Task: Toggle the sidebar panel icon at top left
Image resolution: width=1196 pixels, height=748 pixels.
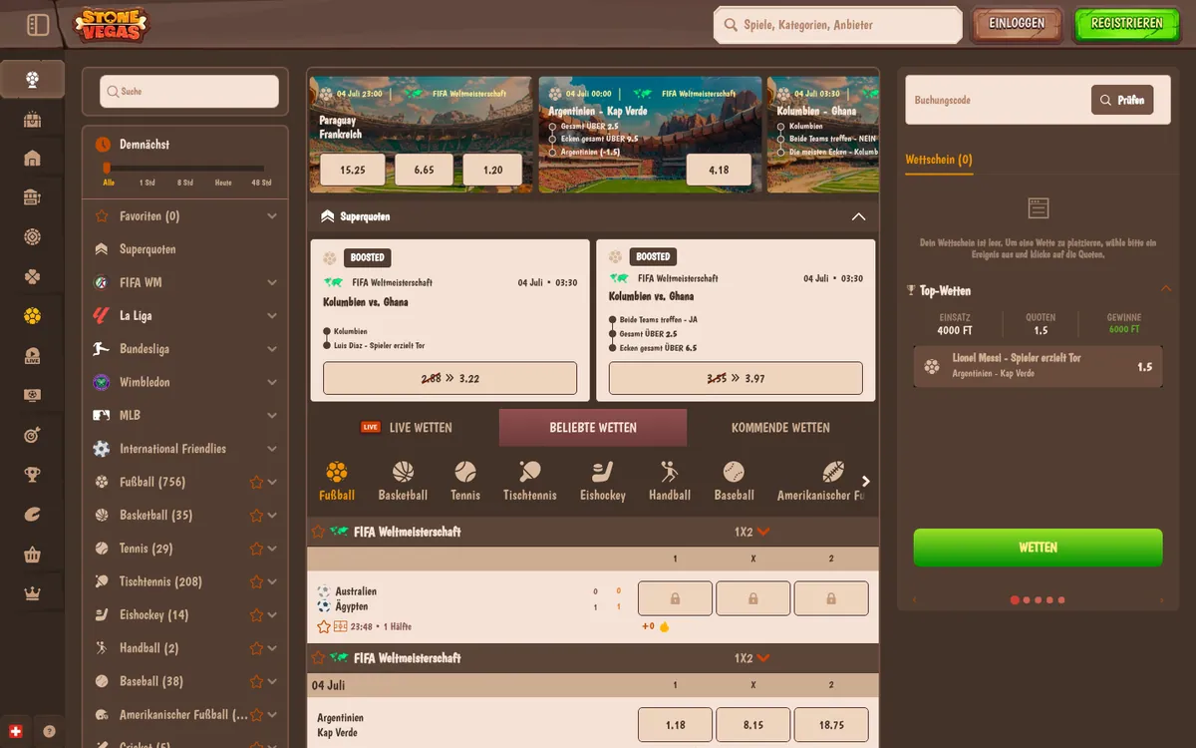Action: point(38,25)
